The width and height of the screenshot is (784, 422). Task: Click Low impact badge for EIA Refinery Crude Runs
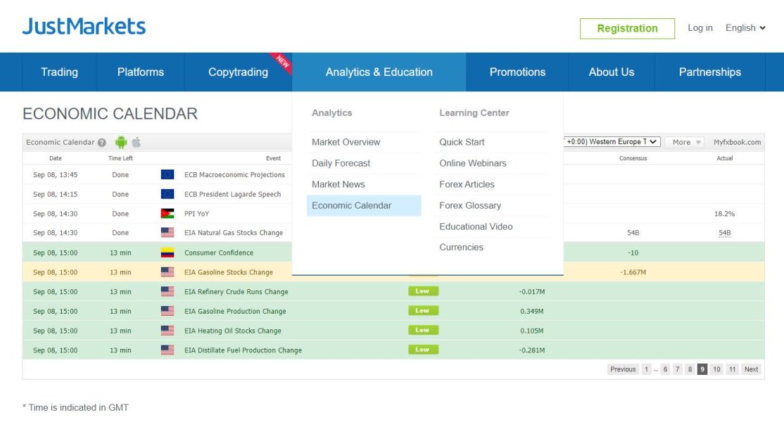(423, 291)
